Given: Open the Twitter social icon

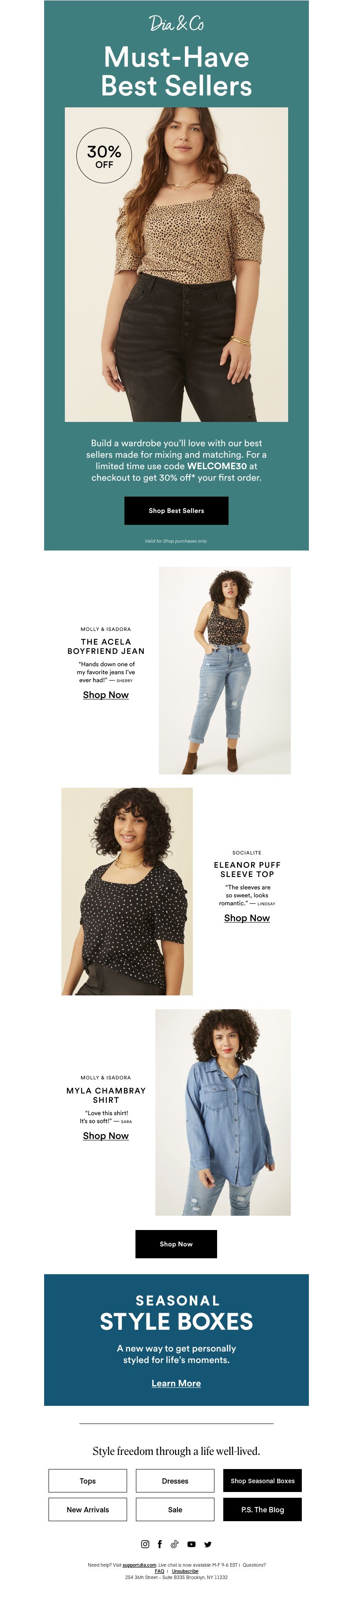Looking at the screenshot, I should 208,1544.
